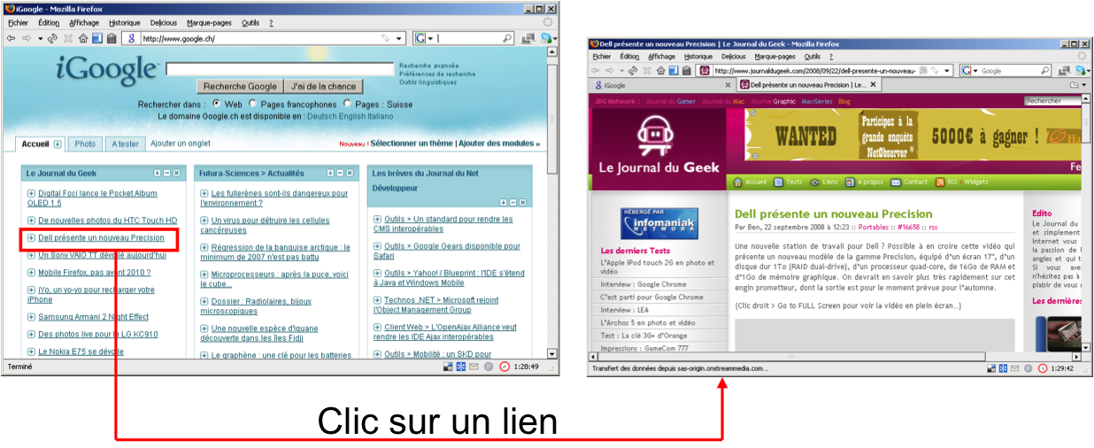Open the Dell présente un nouveau Precision link
Image resolution: width=1094 pixels, height=448 pixels.
[x=101, y=238]
